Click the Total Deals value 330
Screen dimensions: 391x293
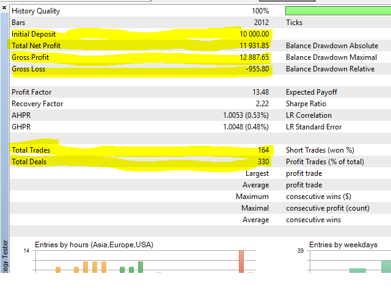(263, 162)
